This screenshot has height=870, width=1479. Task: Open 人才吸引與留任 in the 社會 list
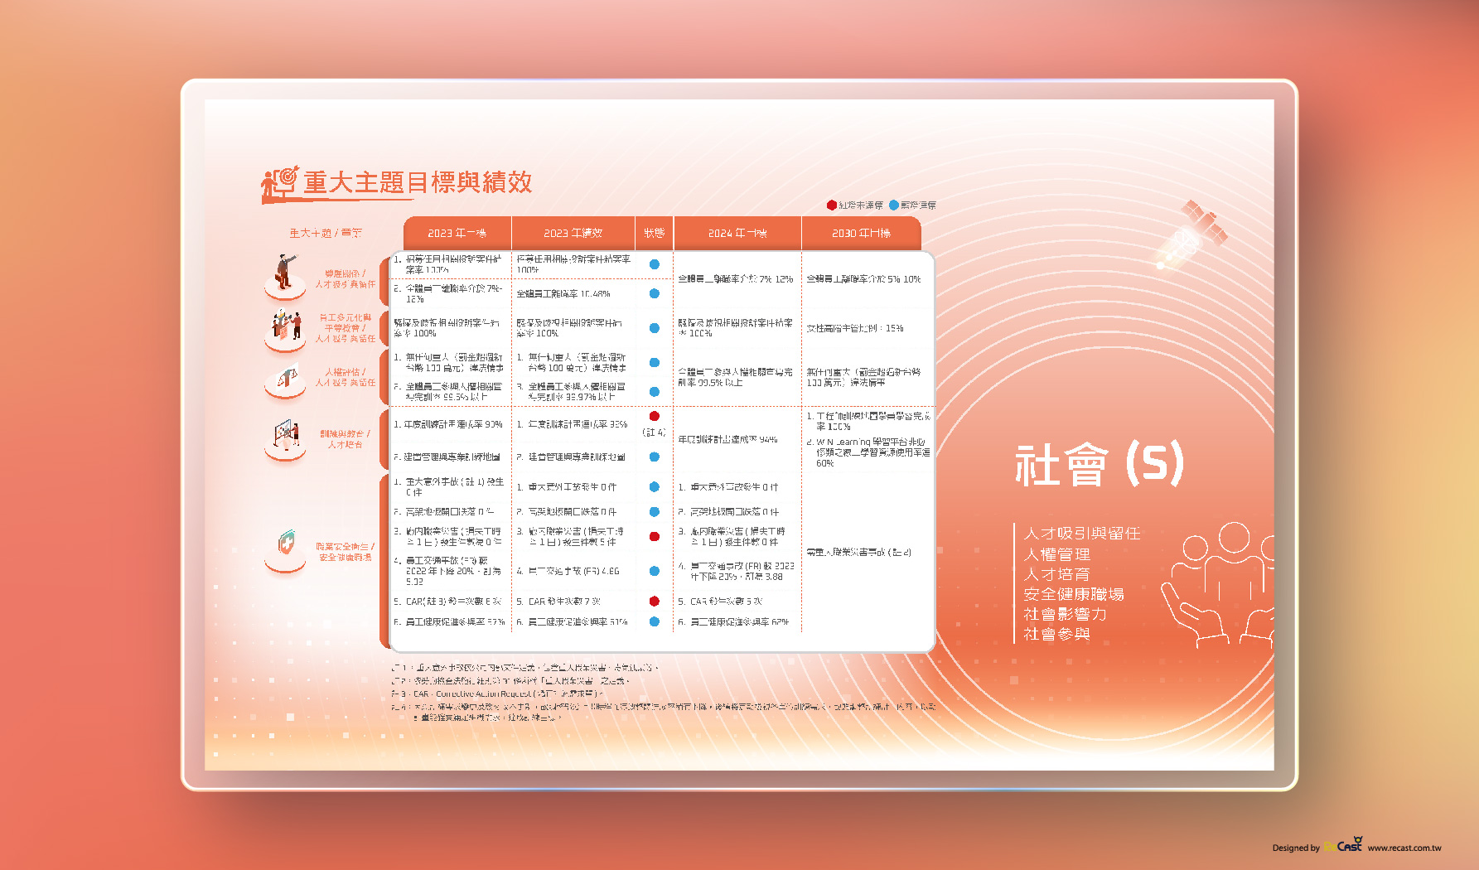point(1081,534)
